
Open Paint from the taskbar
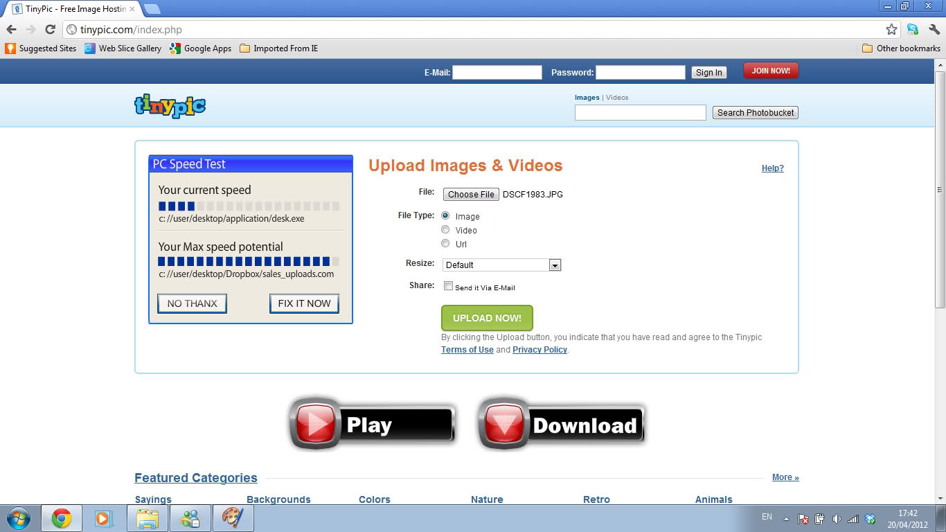click(x=233, y=518)
